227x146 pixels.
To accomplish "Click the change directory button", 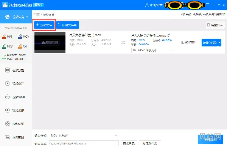I will tap(129, 143).
